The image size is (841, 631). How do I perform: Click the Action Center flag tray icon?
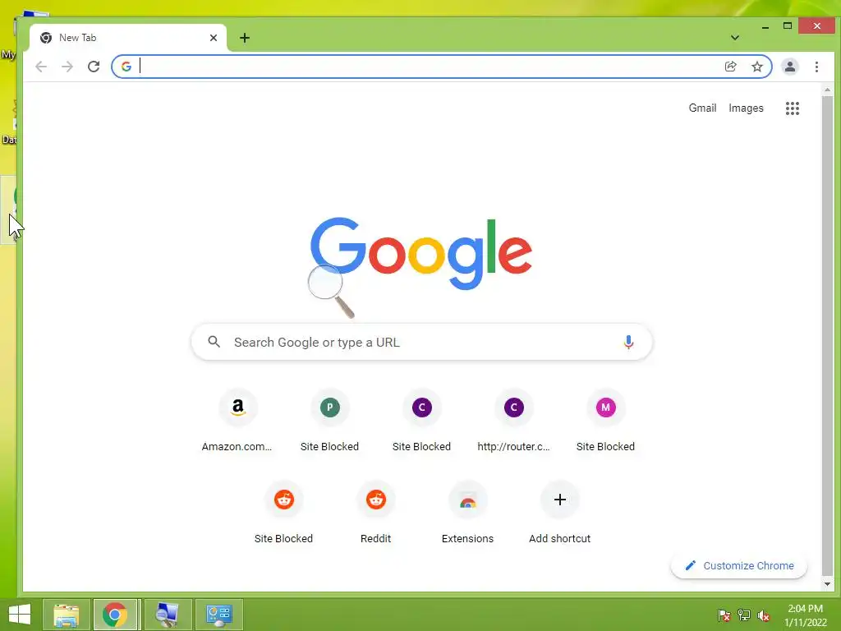pos(724,615)
